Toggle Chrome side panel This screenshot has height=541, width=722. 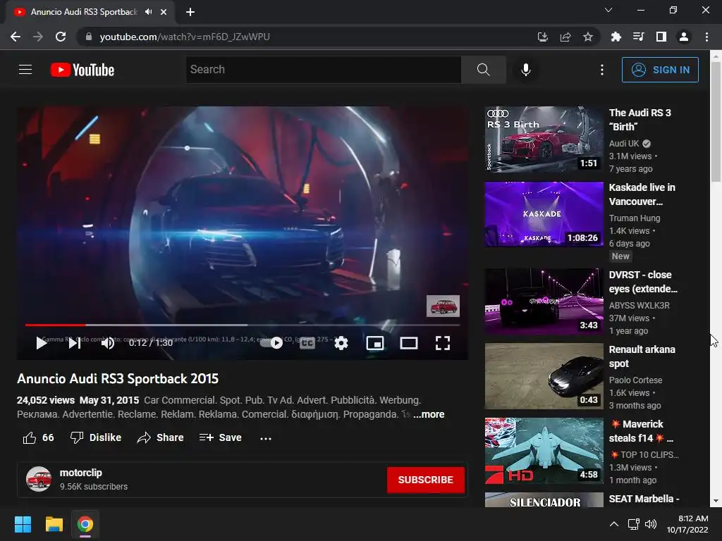(x=661, y=37)
